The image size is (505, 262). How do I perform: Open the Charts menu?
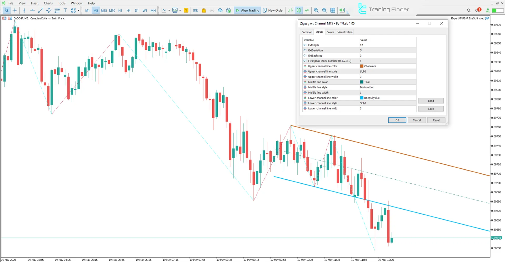click(48, 3)
